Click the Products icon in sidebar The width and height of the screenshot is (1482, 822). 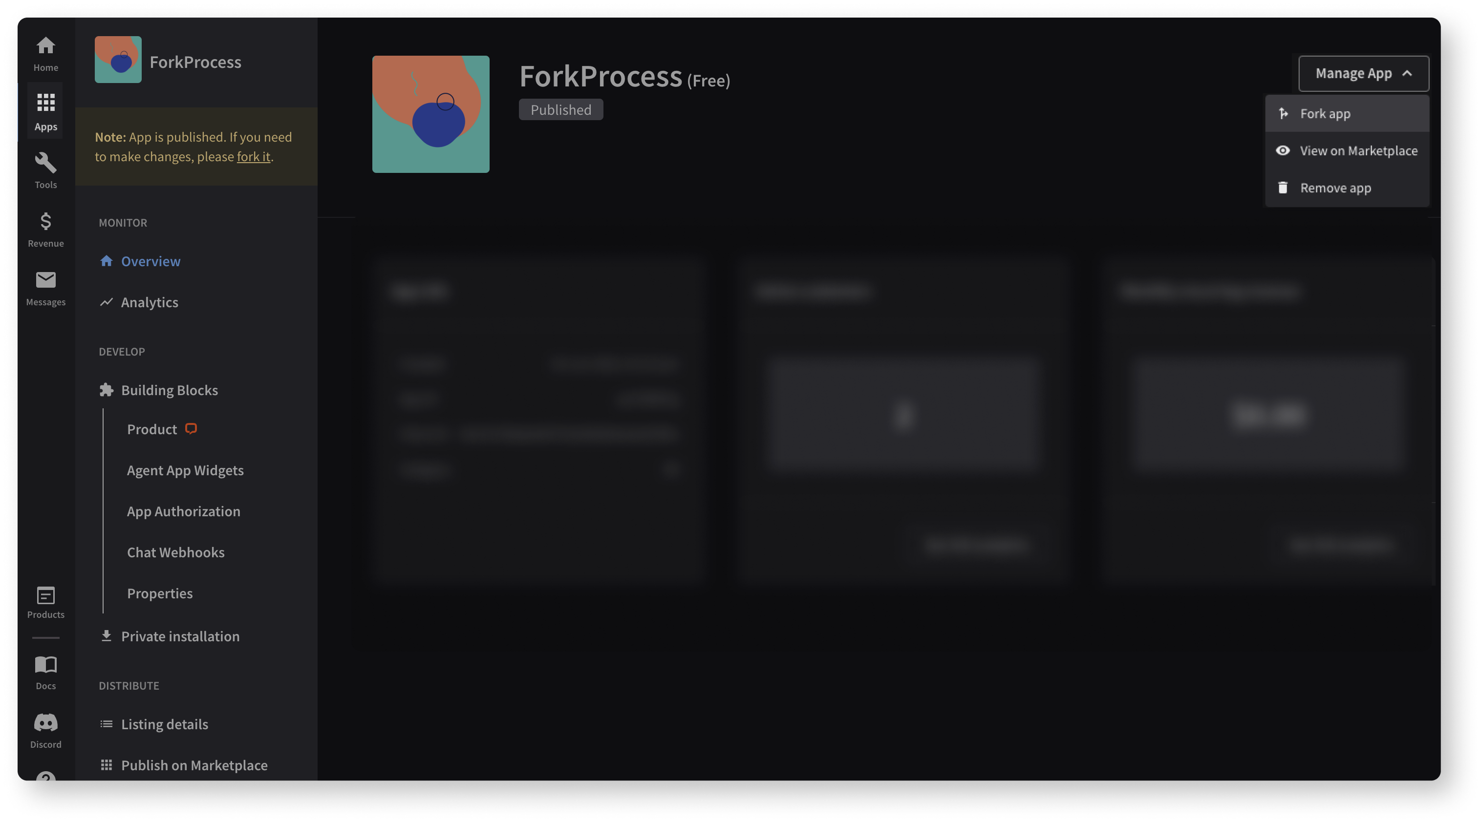click(x=45, y=596)
